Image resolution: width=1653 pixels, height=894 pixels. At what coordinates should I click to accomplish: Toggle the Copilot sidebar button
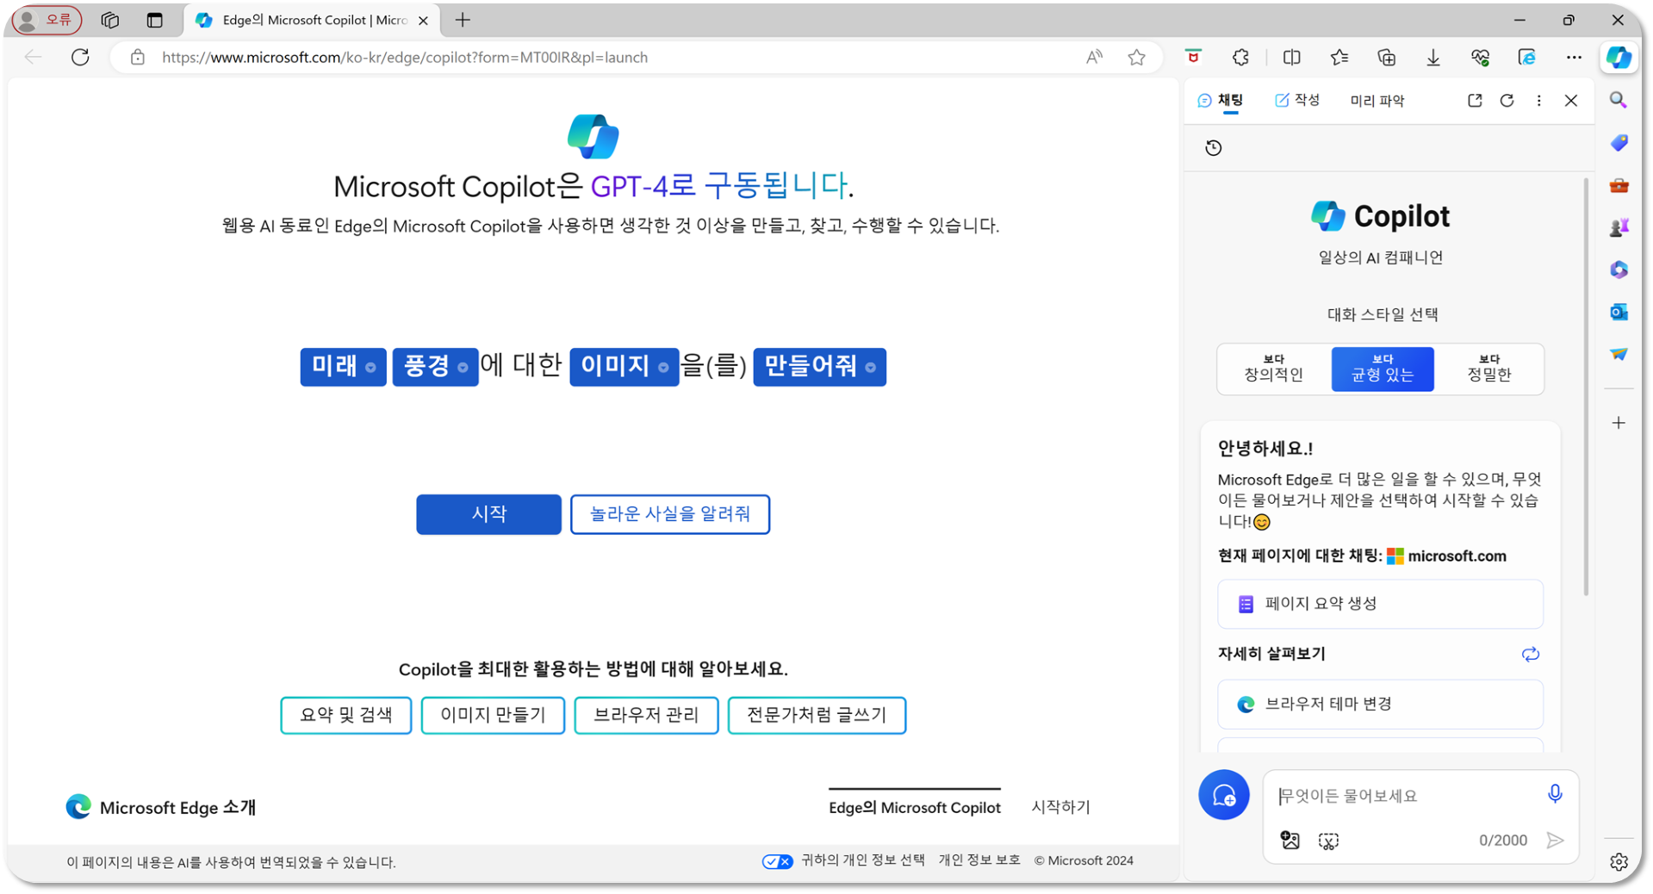click(x=1619, y=57)
